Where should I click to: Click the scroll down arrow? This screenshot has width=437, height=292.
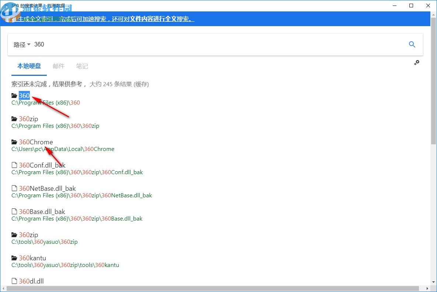point(433,282)
